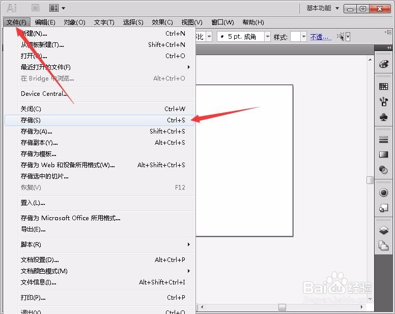Open the Swatches panel grid icon
395x314 pixels.
click(x=383, y=87)
